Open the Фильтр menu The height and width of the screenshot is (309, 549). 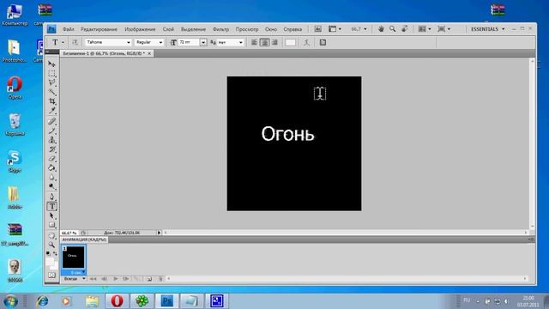pos(220,29)
